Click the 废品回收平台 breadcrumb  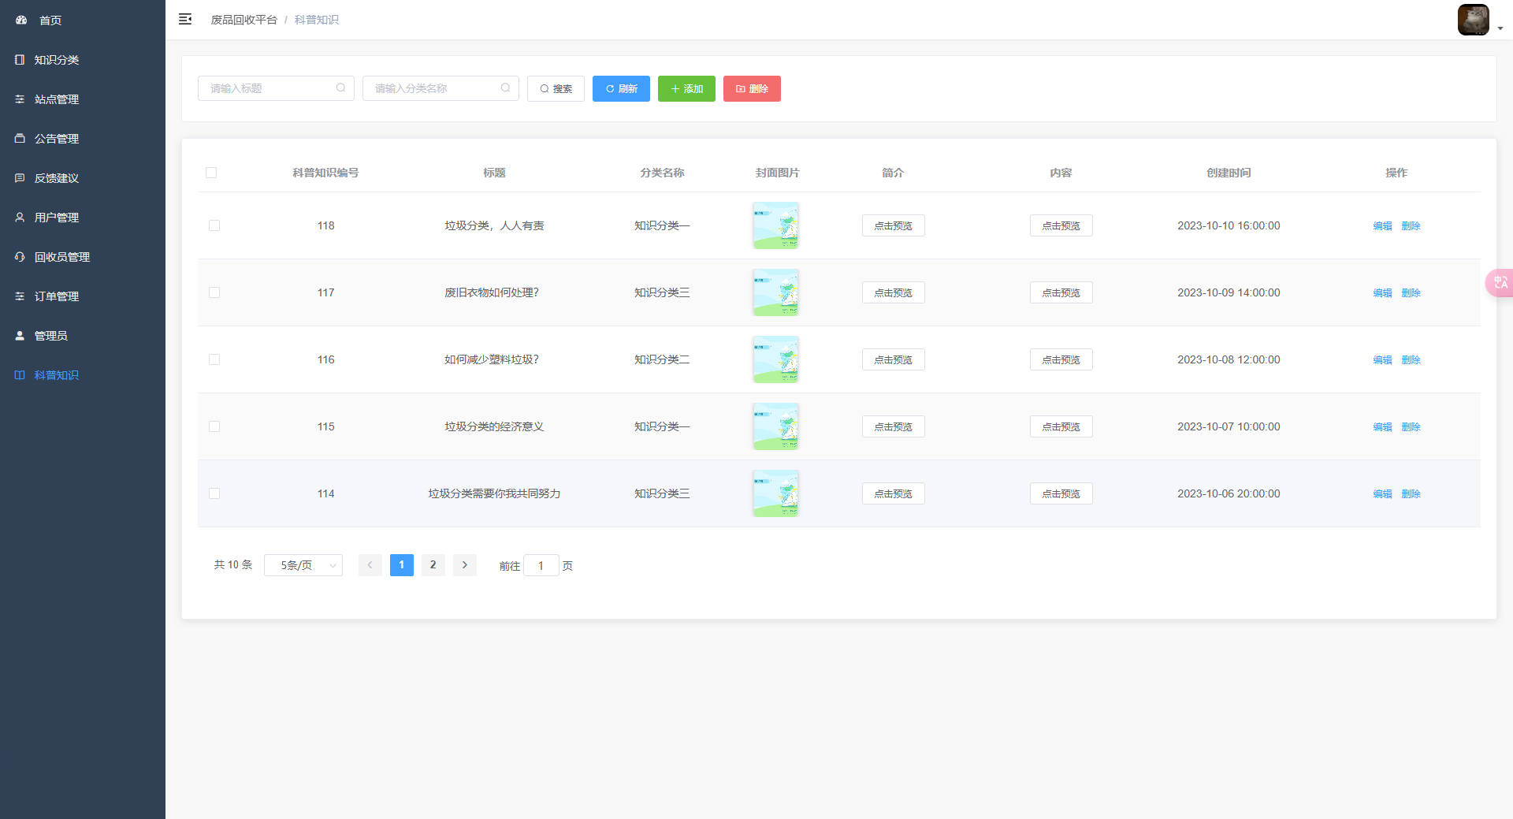pos(243,20)
